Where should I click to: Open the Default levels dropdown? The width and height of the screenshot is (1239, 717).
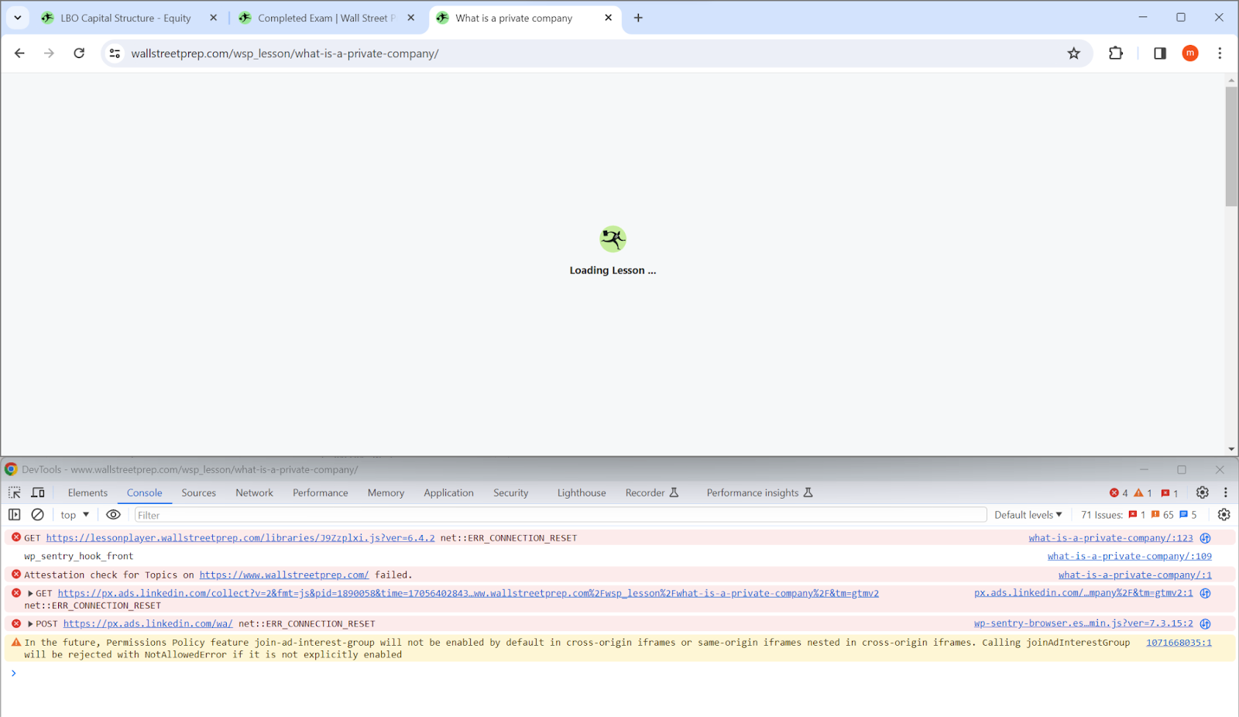(x=1028, y=515)
